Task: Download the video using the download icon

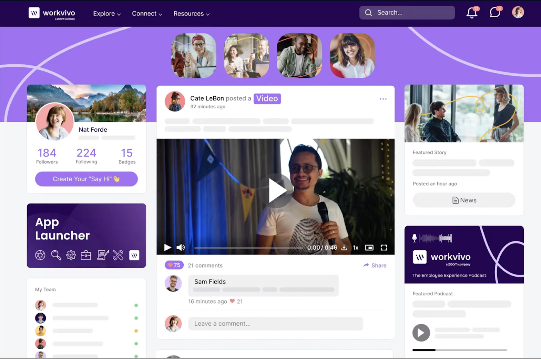Action: [344, 248]
